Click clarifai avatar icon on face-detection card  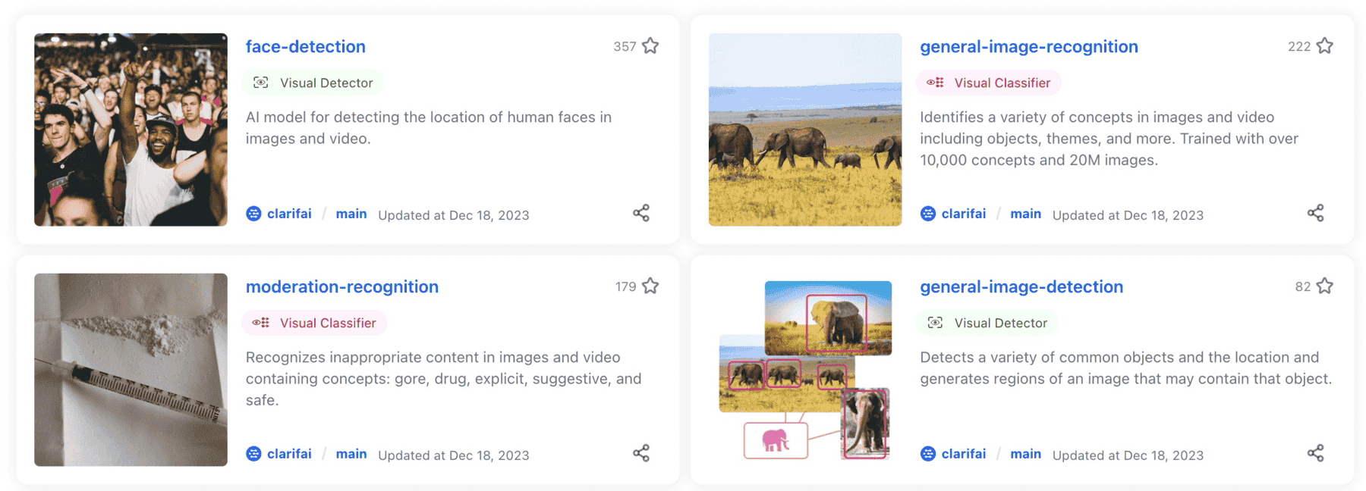click(x=253, y=214)
